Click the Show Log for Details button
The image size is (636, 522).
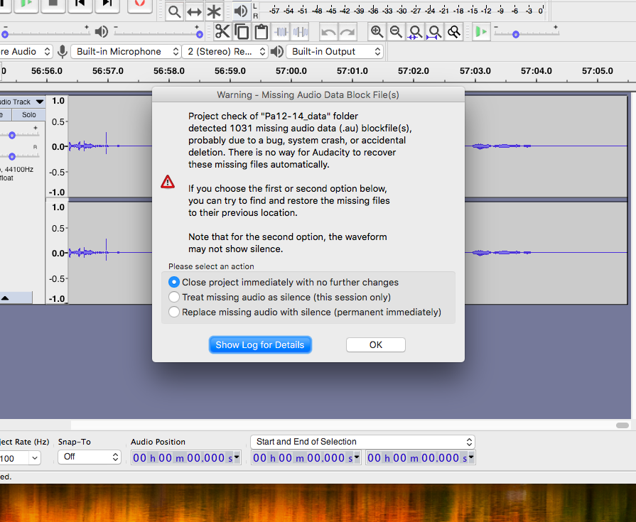coord(260,344)
